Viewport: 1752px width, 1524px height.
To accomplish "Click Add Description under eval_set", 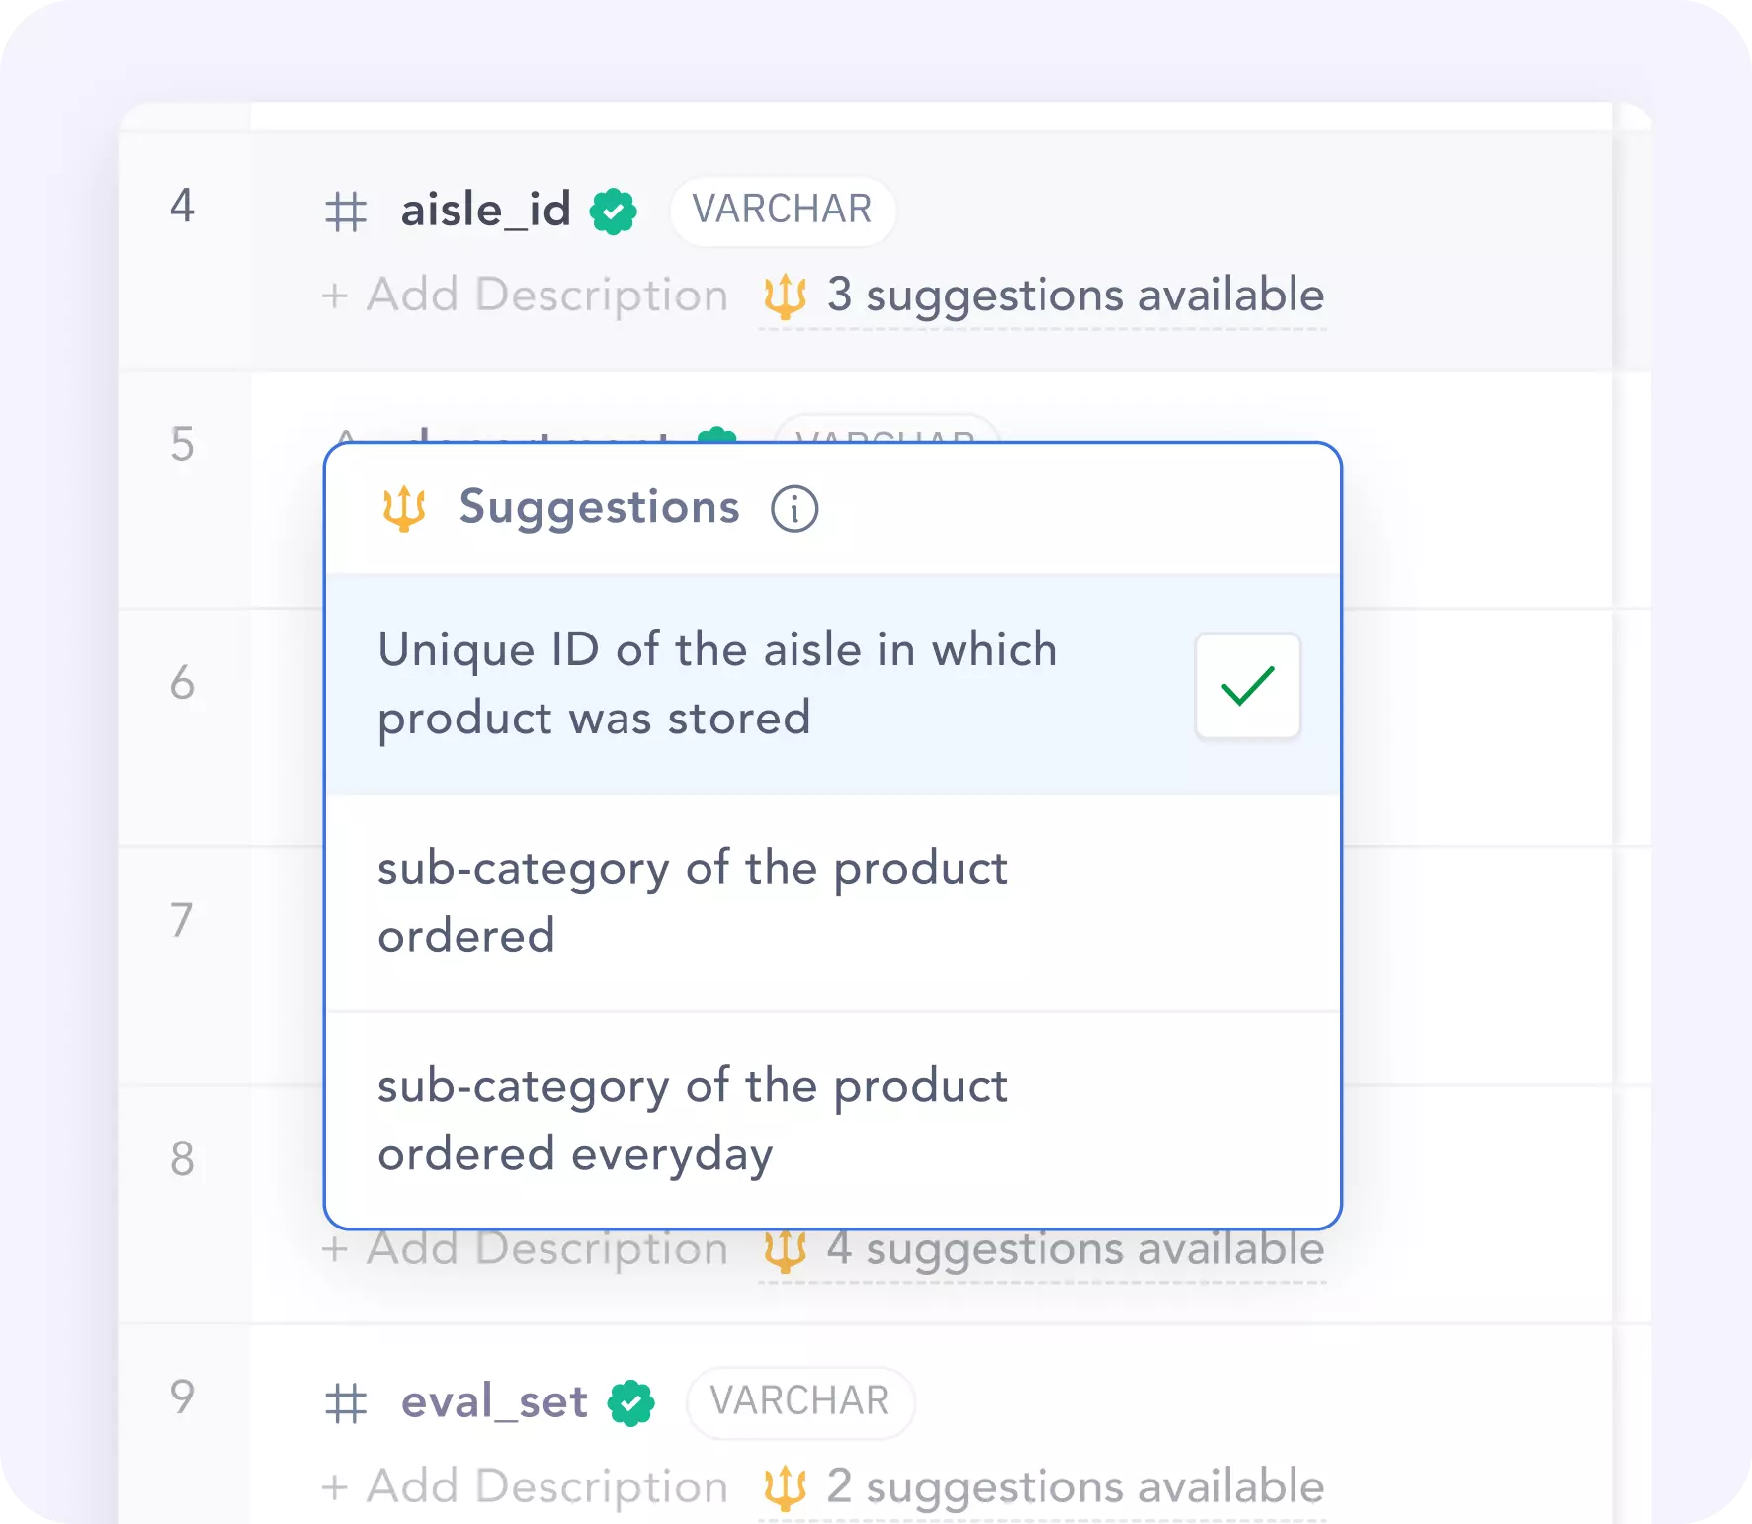I will tap(526, 1487).
